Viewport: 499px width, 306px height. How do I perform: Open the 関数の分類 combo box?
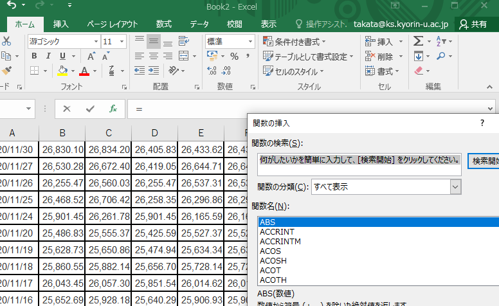click(386, 186)
